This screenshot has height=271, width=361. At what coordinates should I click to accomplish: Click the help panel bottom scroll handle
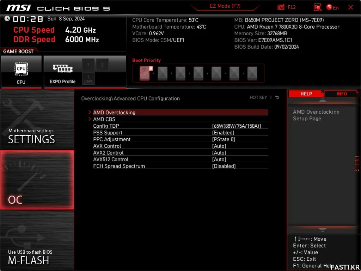pyautogui.click(x=322, y=229)
